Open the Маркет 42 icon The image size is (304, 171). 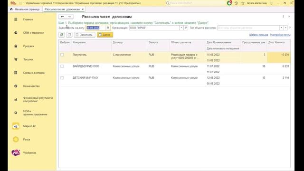(x=16, y=126)
